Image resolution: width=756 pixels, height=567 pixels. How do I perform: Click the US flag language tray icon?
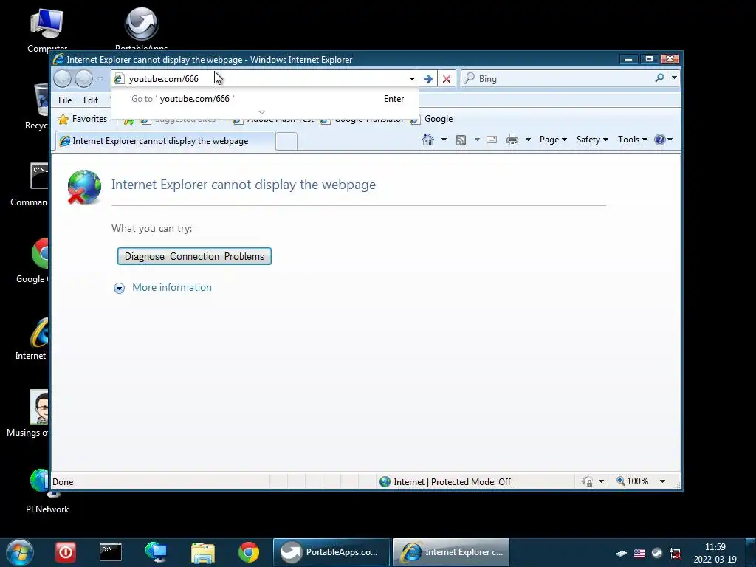tap(639, 553)
